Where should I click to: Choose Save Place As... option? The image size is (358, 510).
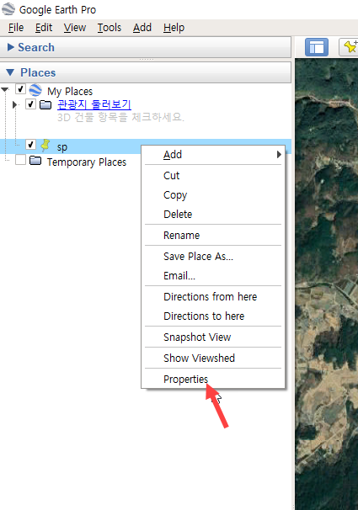213,257
